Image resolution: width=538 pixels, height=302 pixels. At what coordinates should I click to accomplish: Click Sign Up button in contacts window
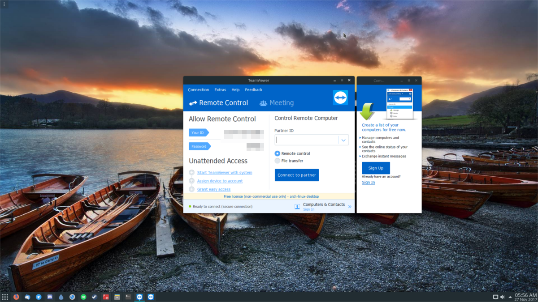click(x=376, y=168)
